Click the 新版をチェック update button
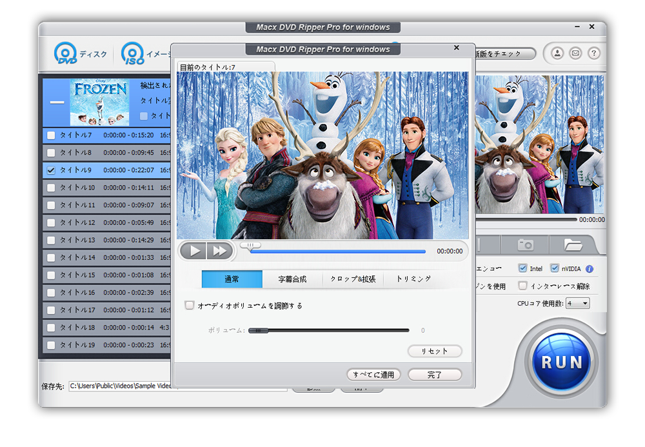This screenshot has width=645, height=447. 505,54
